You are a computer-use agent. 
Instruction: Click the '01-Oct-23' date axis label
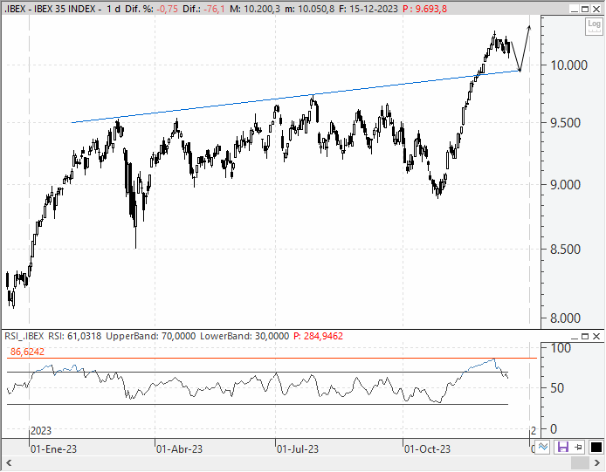coord(427,449)
